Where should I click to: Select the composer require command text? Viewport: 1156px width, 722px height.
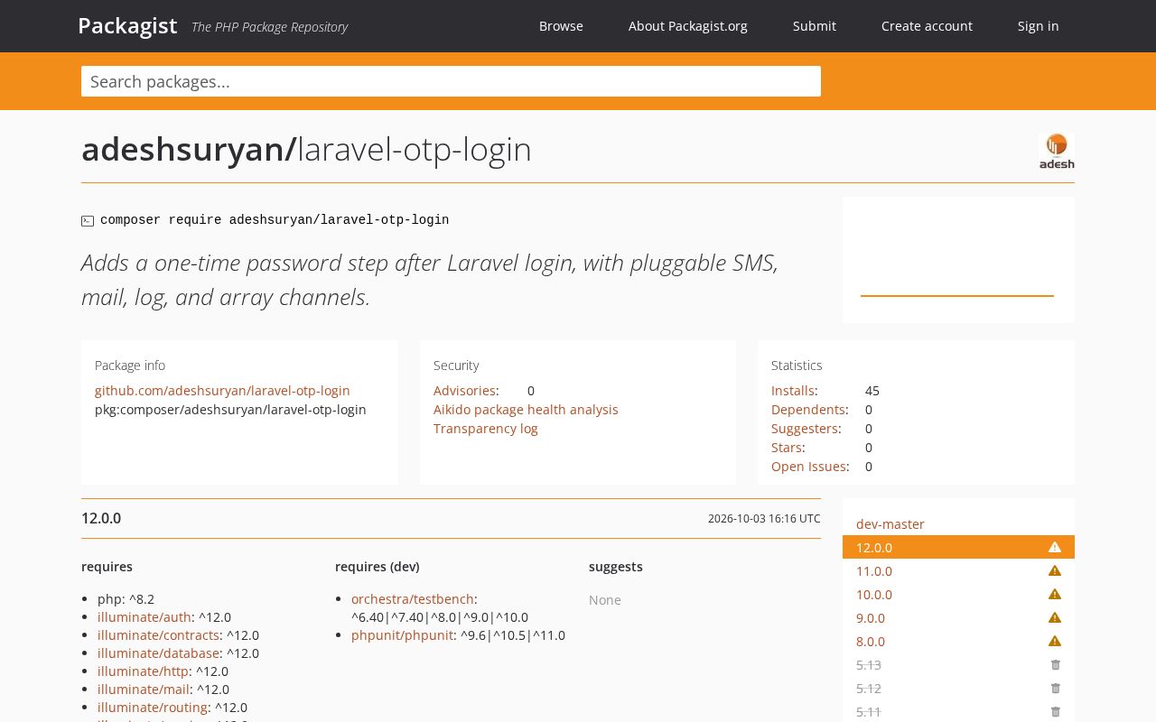click(275, 220)
